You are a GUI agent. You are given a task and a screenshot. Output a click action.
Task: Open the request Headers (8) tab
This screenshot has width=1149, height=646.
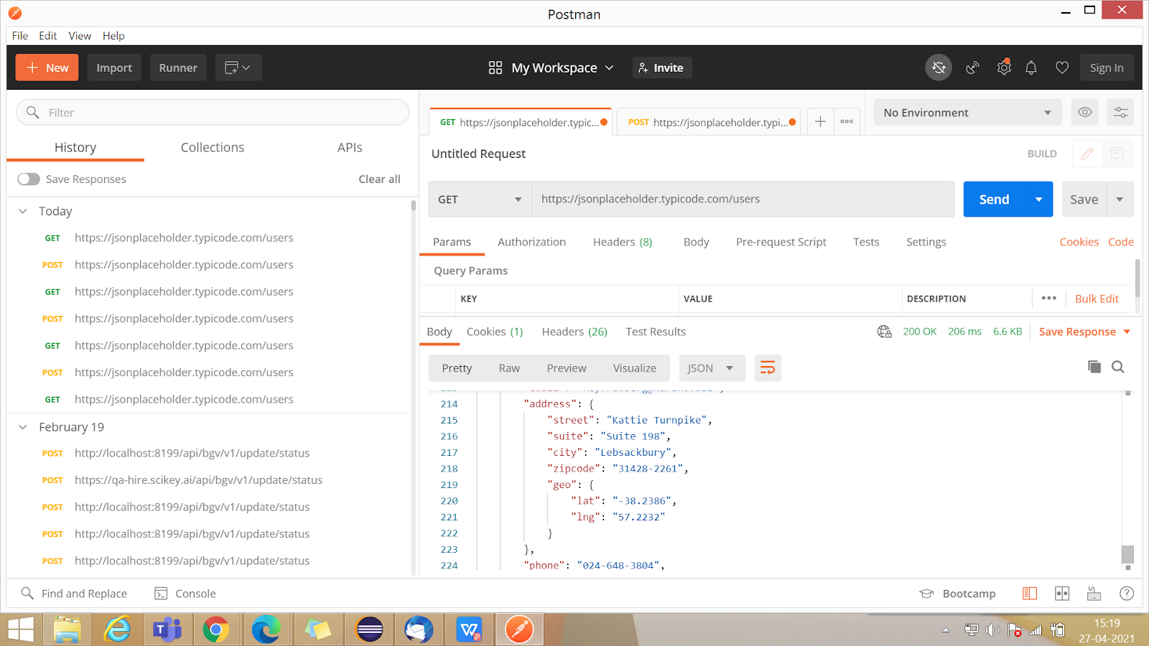tap(623, 242)
